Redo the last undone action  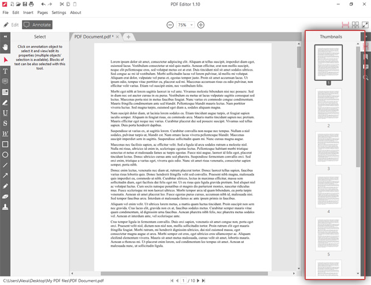tap(50, 4)
